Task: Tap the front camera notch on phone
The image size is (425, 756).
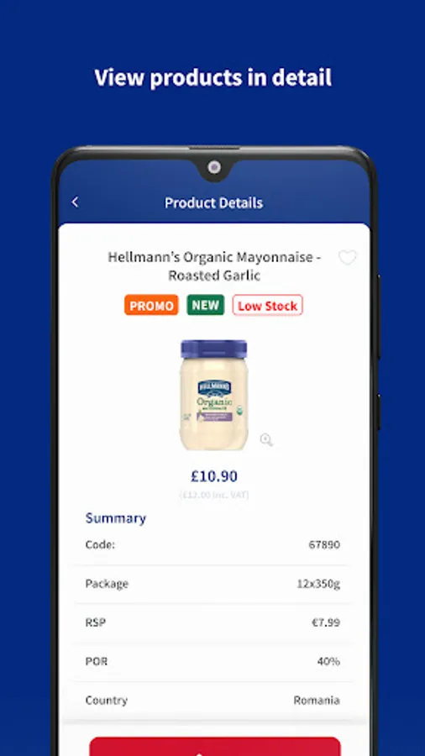Action: pos(214,167)
